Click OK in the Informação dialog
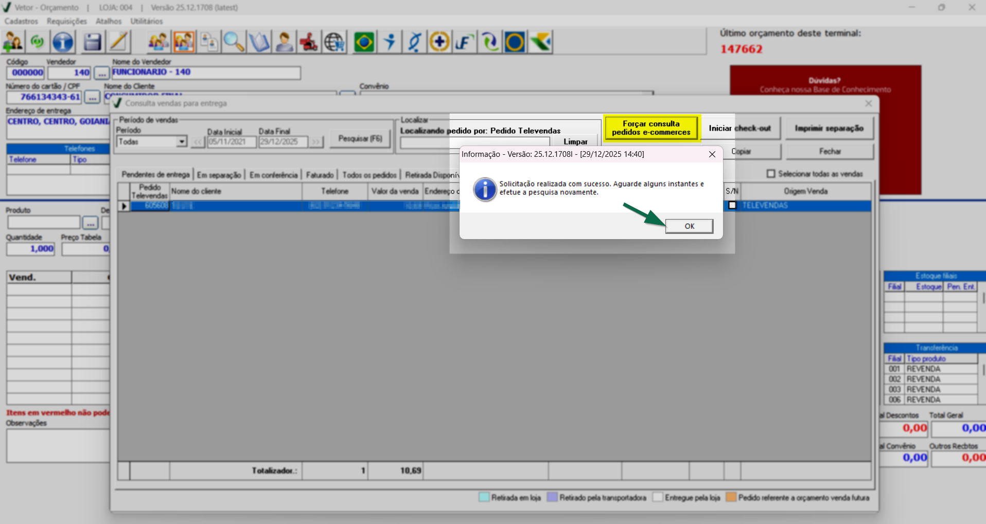The image size is (986, 524). click(689, 226)
